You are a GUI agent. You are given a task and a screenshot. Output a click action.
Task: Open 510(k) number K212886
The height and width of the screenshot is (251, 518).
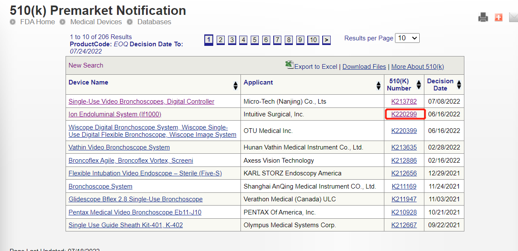point(404,161)
